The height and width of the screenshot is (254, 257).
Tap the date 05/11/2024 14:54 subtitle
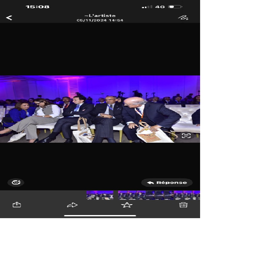[x=100, y=20]
